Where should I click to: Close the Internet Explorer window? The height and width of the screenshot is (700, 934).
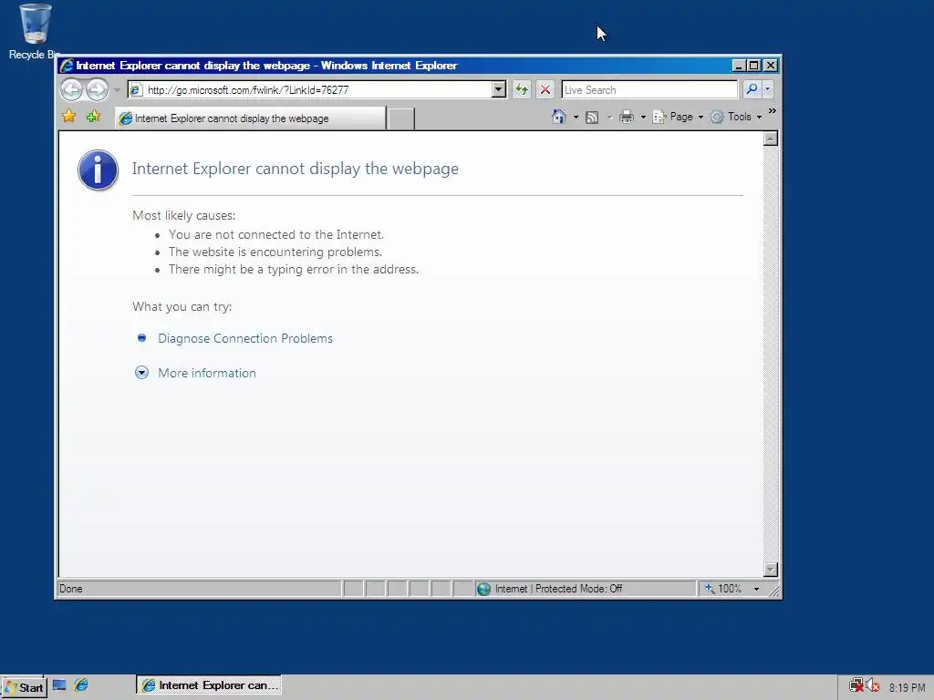[770, 66]
